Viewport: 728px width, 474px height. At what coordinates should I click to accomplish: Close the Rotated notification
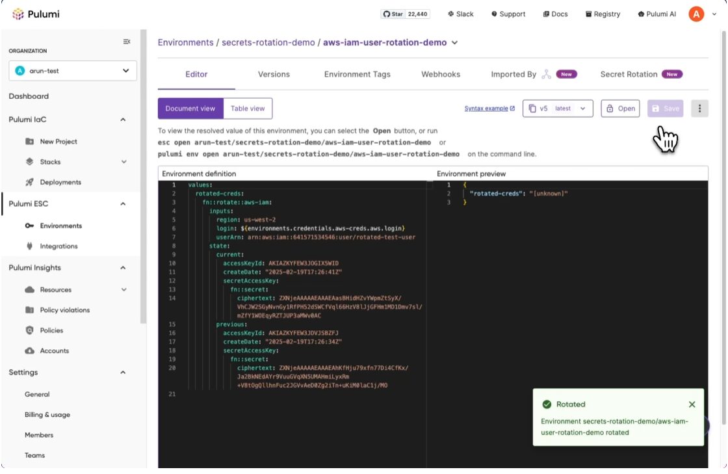click(692, 404)
